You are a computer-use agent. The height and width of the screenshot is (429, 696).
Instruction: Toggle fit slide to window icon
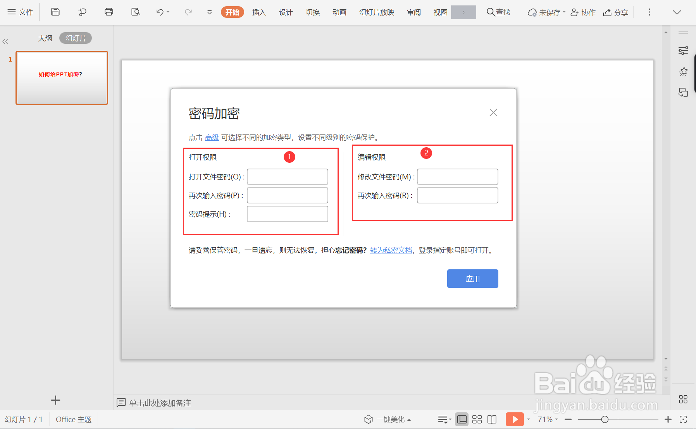pyautogui.click(x=683, y=419)
